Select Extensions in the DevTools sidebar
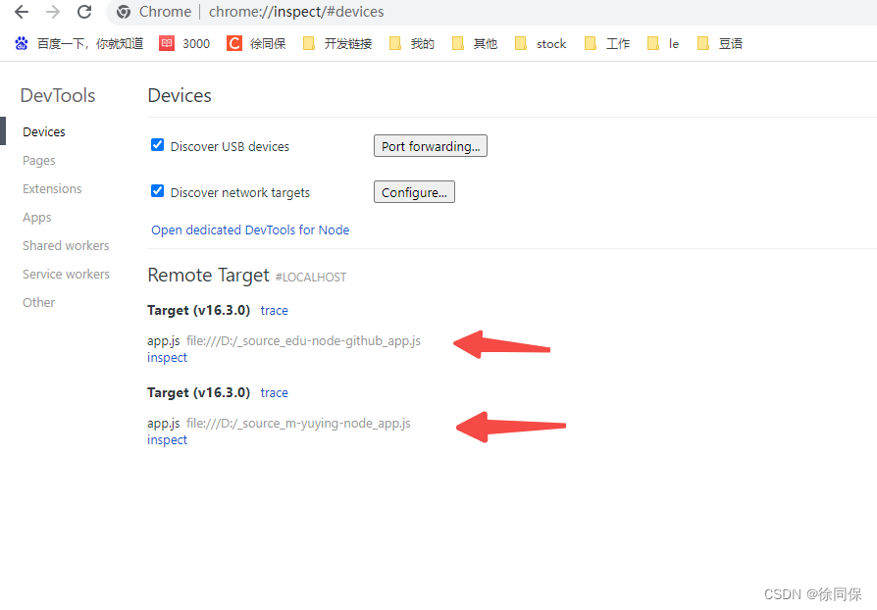 coord(52,189)
